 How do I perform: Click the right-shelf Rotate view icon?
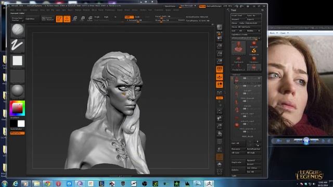220,134
